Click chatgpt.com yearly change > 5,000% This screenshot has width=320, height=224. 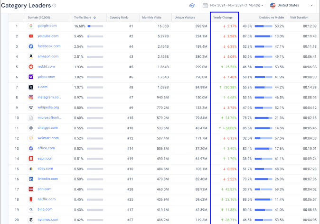(x=227, y=128)
